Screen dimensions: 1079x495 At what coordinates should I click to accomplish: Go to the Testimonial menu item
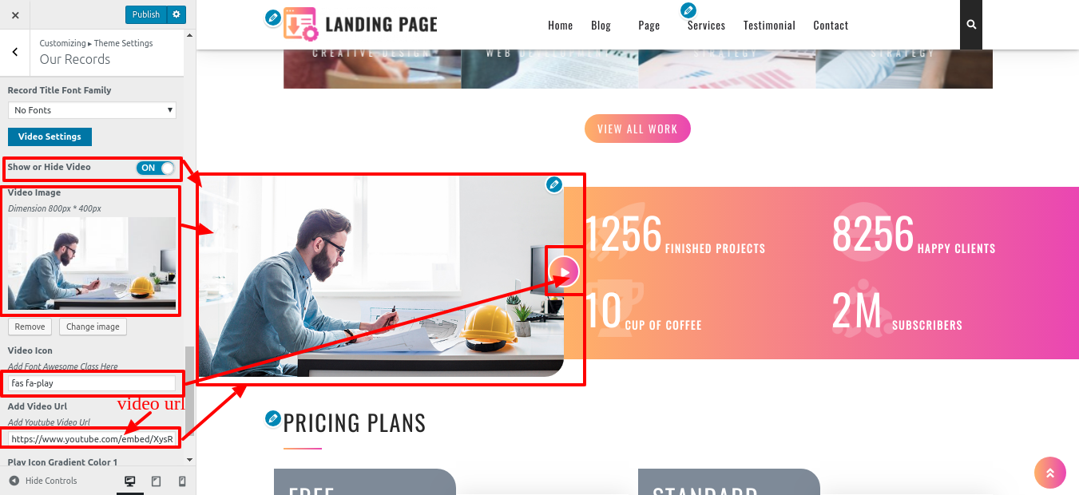point(769,26)
